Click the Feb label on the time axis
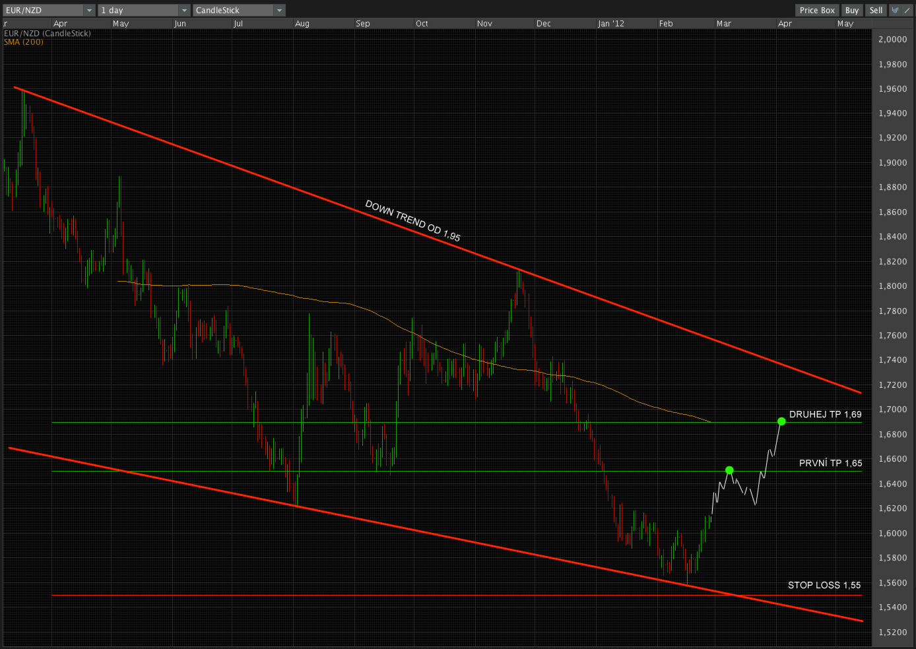The image size is (916, 649). [x=666, y=23]
